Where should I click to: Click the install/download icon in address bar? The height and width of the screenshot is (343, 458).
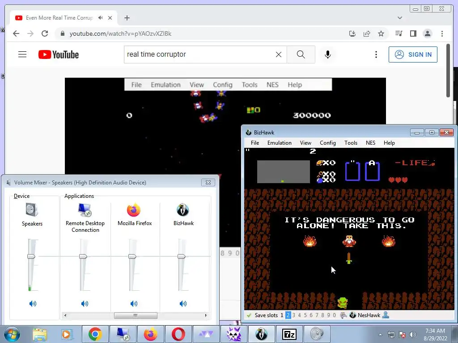click(352, 33)
